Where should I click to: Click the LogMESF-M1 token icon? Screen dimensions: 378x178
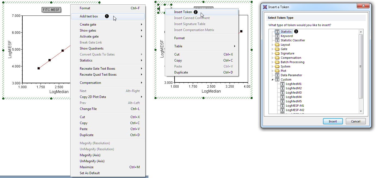point(282,106)
